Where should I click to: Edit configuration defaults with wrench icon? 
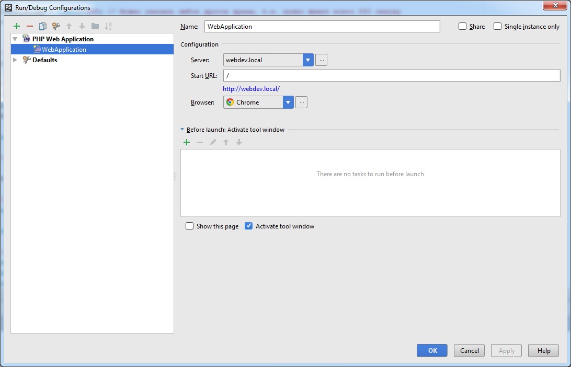55,26
